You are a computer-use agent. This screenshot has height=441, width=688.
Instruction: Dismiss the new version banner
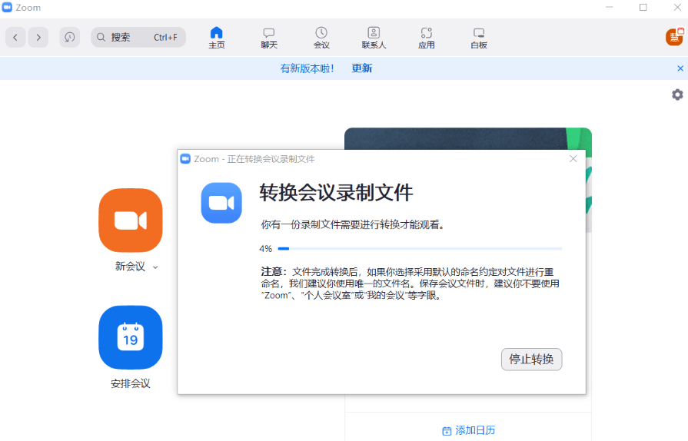680,68
